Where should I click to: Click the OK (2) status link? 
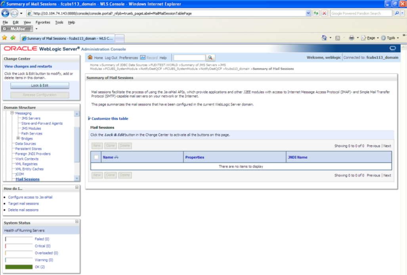coord(40,267)
